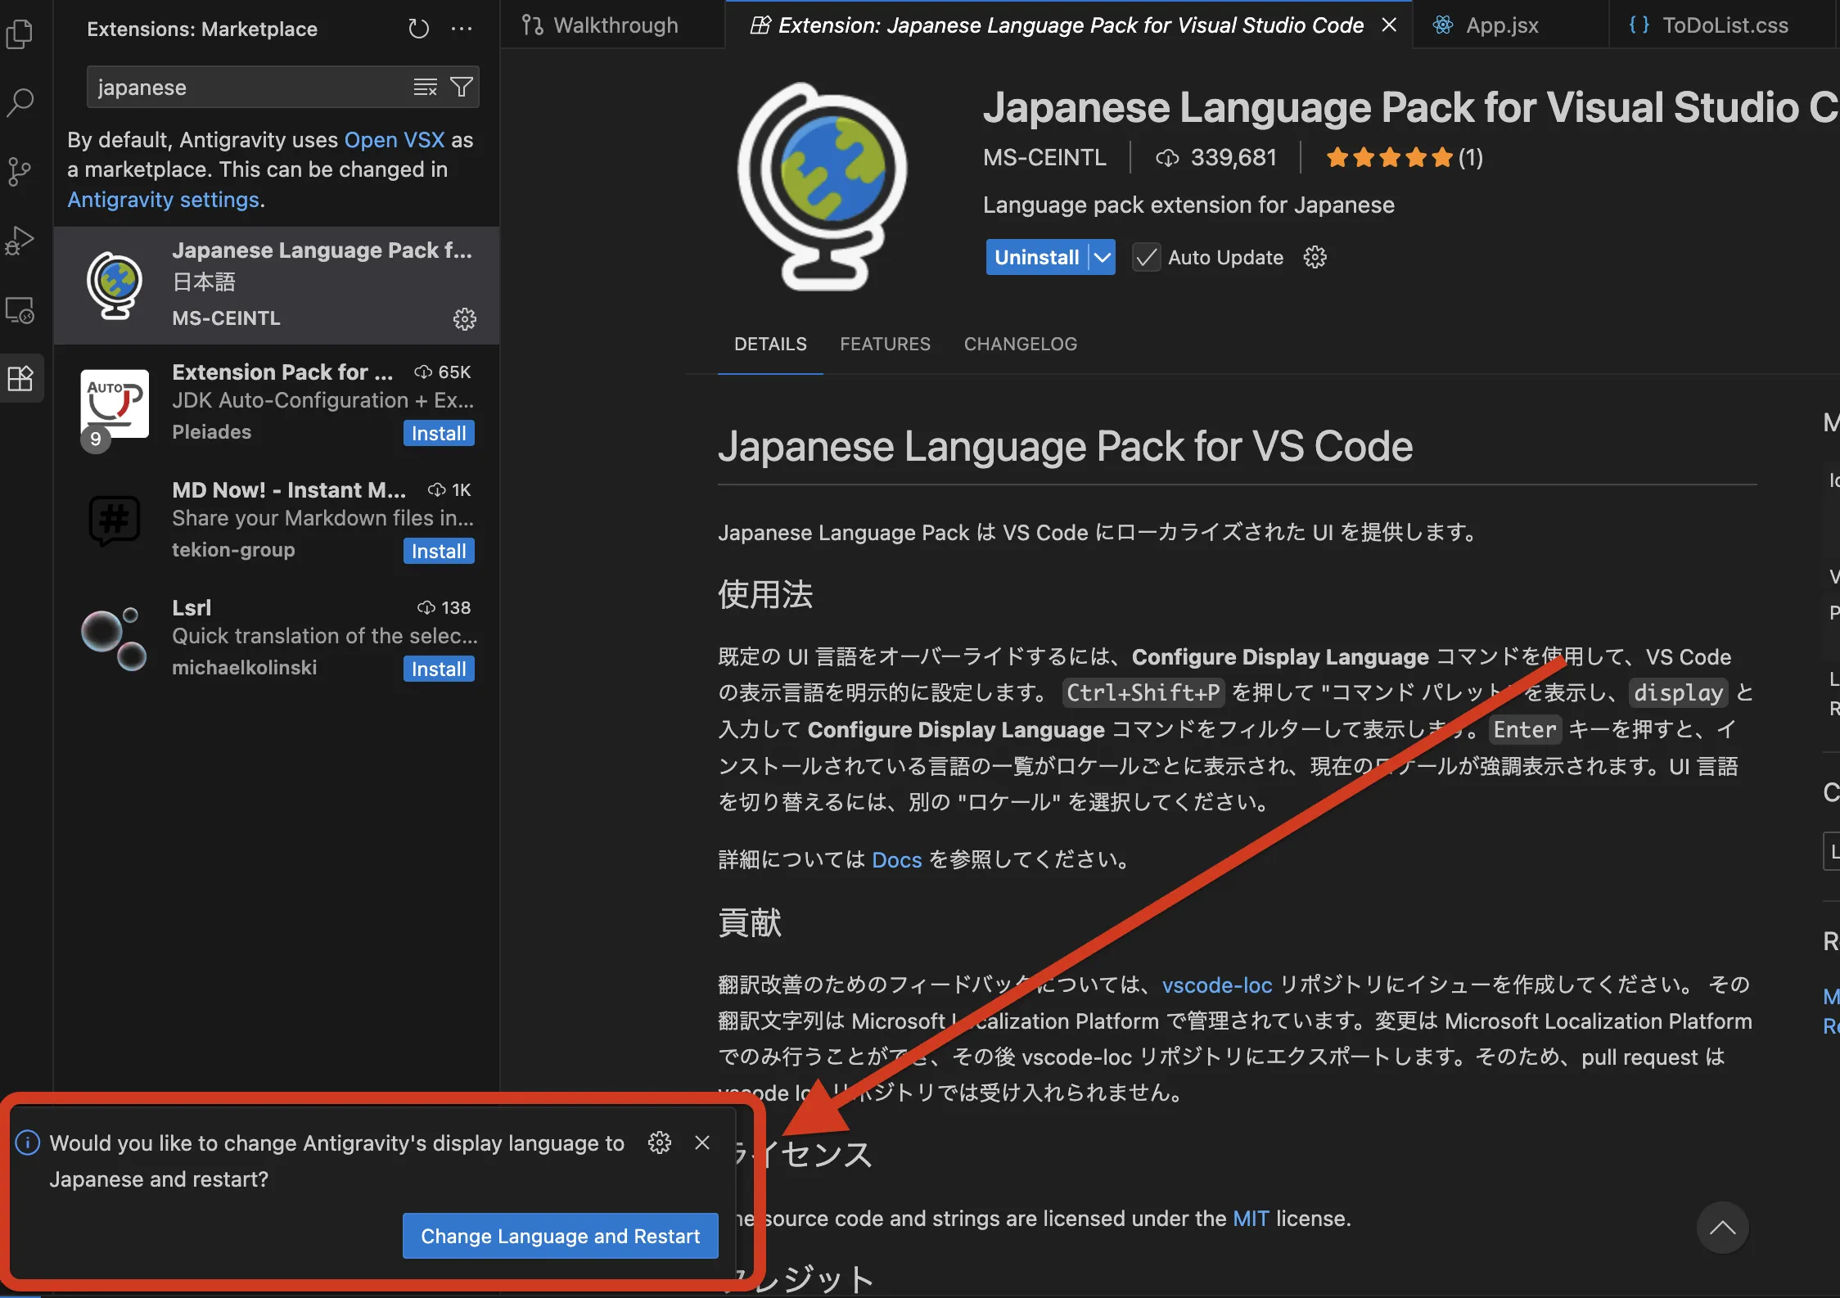Screen dimensions: 1840x1298
Task: Clear extensions search results icon
Action: click(x=425, y=87)
